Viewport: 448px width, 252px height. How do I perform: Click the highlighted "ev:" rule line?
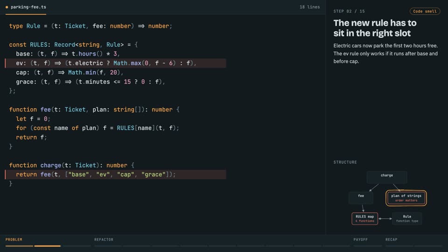point(115,63)
